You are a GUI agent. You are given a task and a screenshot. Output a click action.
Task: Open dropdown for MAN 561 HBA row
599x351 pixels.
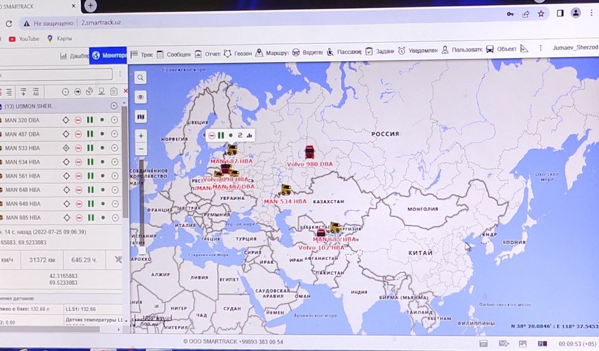pyautogui.click(x=114, y=175)
